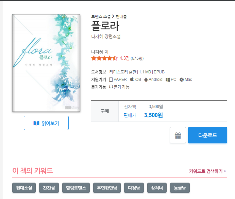Open 키워드로 검색하기 link

coord(207,171)
